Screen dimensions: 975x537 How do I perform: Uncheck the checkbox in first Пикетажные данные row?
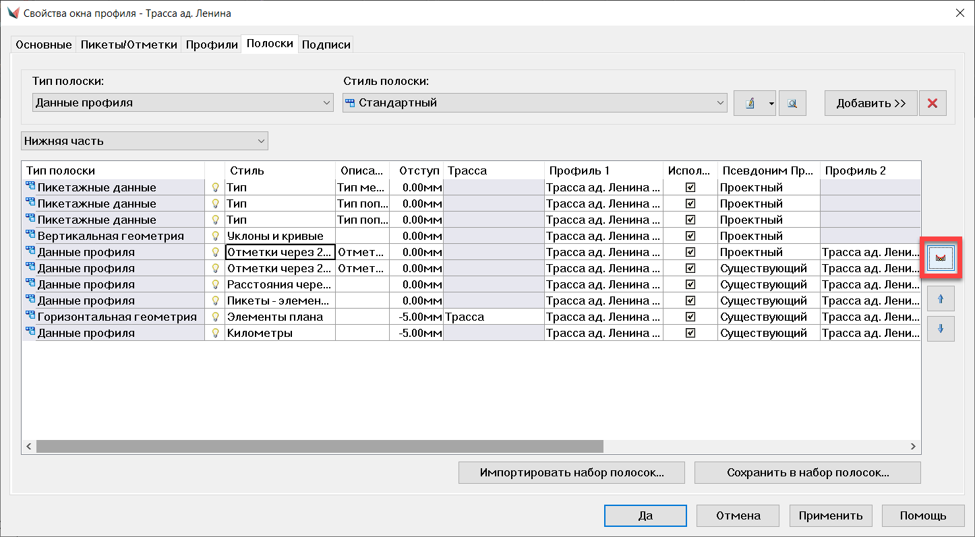tap(690, 188)
